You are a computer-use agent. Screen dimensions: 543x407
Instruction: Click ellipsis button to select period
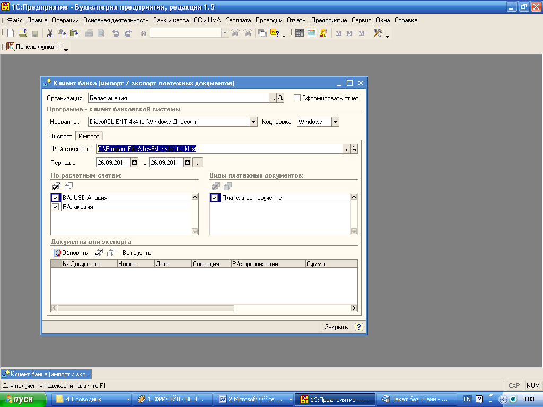coord(197,162)
